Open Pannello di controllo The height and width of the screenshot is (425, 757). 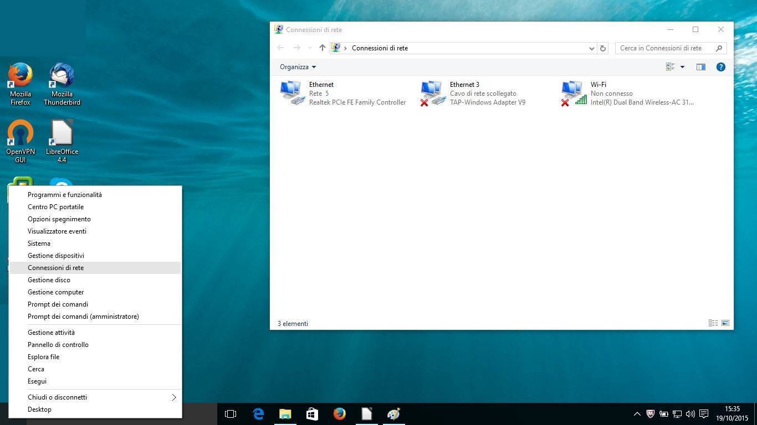[x=95, y=345]
